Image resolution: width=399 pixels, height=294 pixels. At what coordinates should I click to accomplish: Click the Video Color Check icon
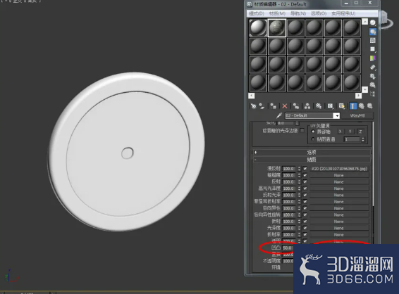[x=373, y=58]
